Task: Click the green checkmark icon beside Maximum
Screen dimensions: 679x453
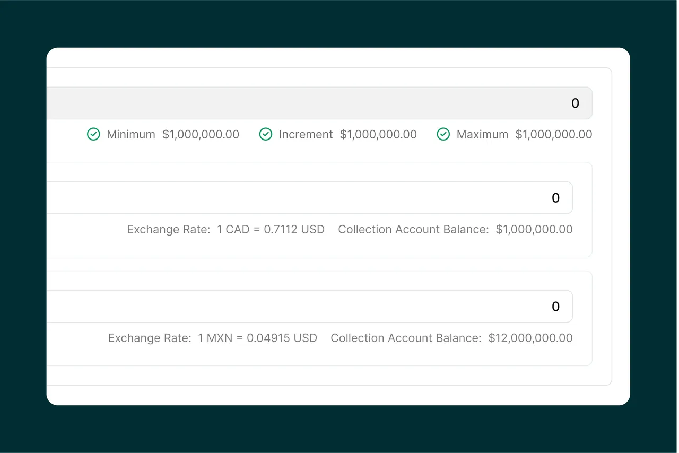Action: [443, 134]
